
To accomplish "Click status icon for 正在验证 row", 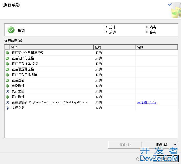I will tap(7, 80).
